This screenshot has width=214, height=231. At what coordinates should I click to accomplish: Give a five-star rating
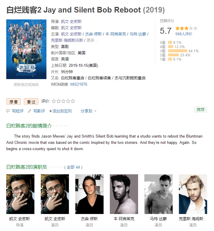coord(73,101)
